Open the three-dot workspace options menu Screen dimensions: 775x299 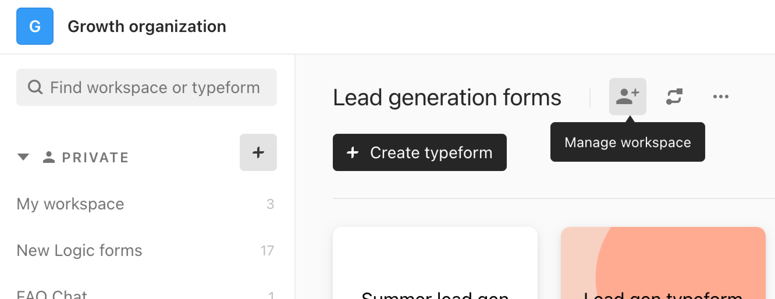[721, 97]
